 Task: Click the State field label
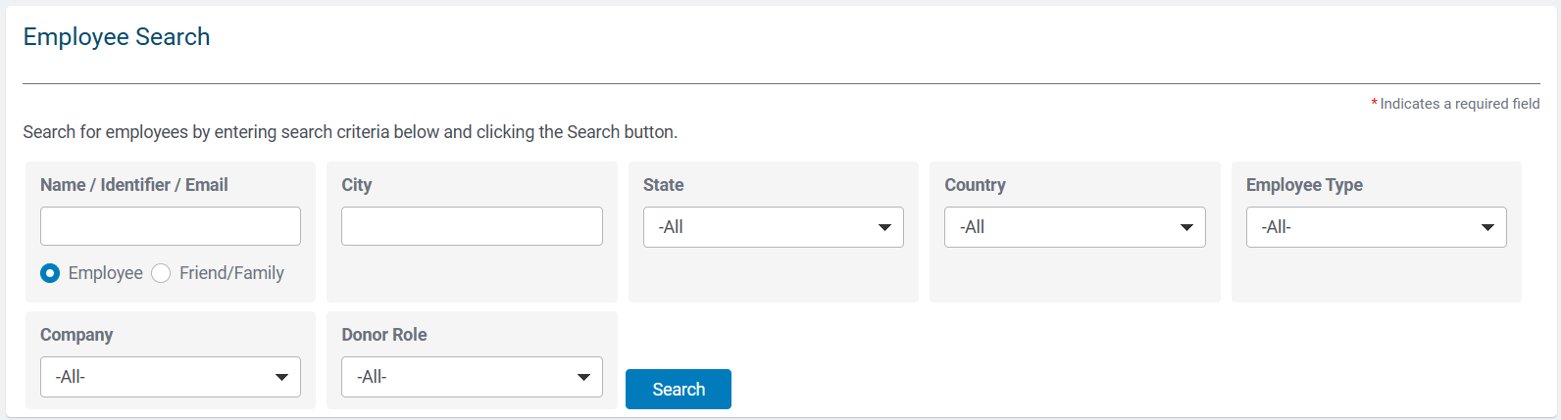point(664,185)
